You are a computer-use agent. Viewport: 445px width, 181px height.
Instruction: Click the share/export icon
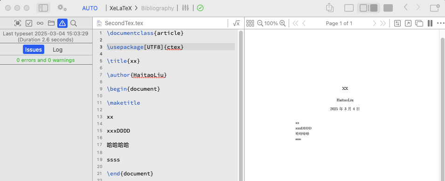(329, 7)
